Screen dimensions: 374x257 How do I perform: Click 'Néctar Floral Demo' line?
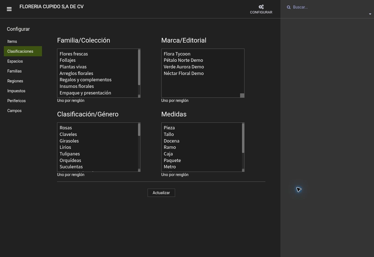184,73
